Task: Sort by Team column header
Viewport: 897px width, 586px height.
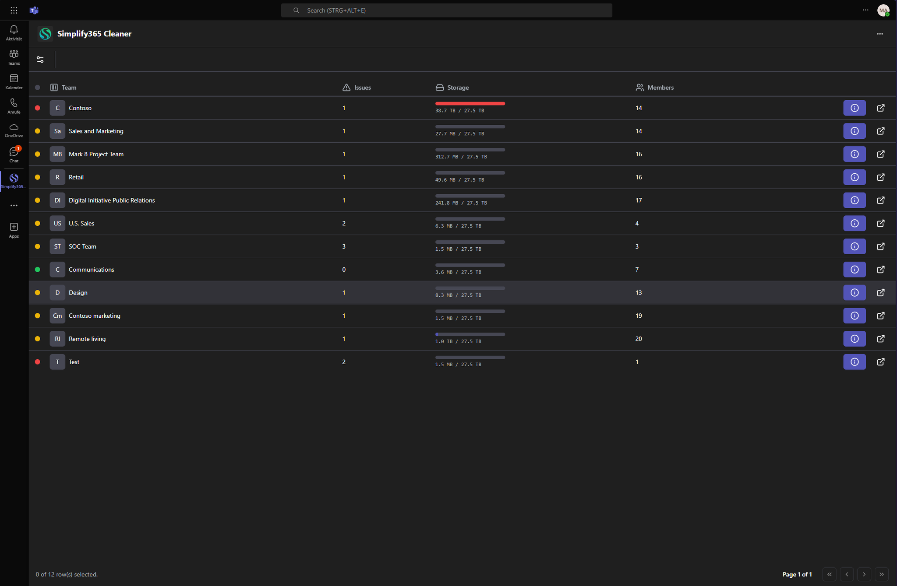Action: click(x=64, y=88)
